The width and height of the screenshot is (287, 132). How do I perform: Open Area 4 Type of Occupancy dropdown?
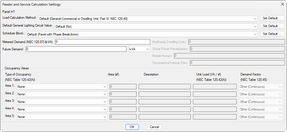click(x=62, y=109)
